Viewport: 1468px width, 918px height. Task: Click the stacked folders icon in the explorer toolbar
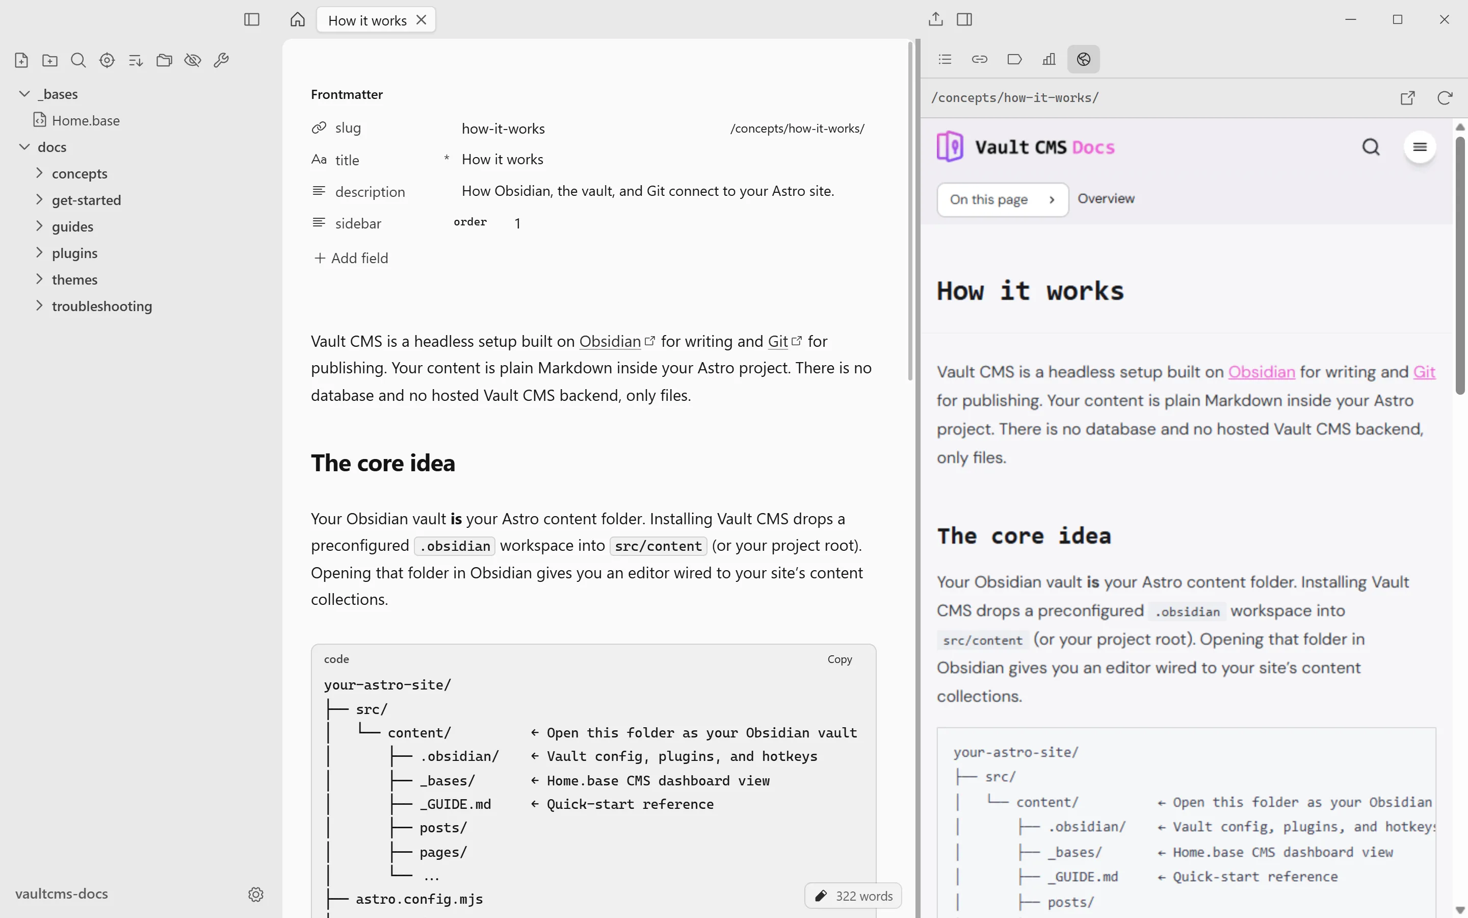point(164,60)
